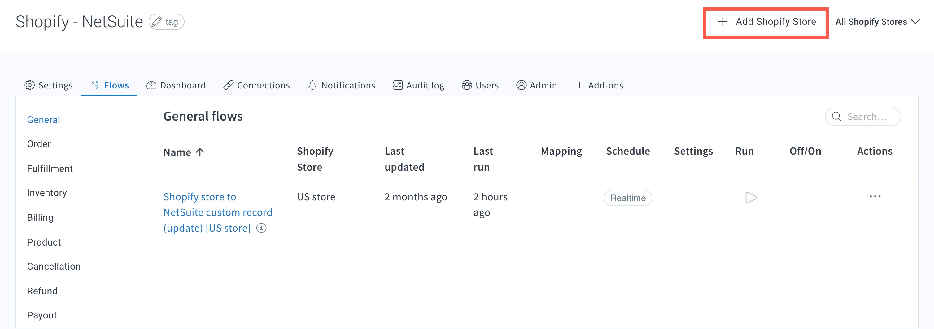Select General in the flows sidebar
Viewport: 934px width, 329px height.
pos(43,120)
